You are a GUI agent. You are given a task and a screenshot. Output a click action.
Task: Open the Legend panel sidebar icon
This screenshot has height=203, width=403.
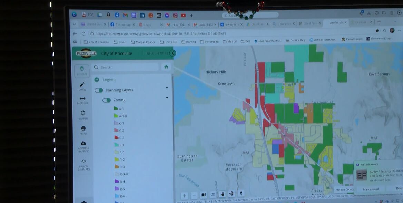pos(82,70)
